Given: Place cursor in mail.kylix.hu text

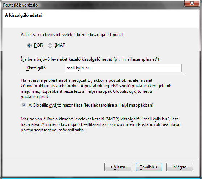Looking at the screenshot, I should coord(78,68).
